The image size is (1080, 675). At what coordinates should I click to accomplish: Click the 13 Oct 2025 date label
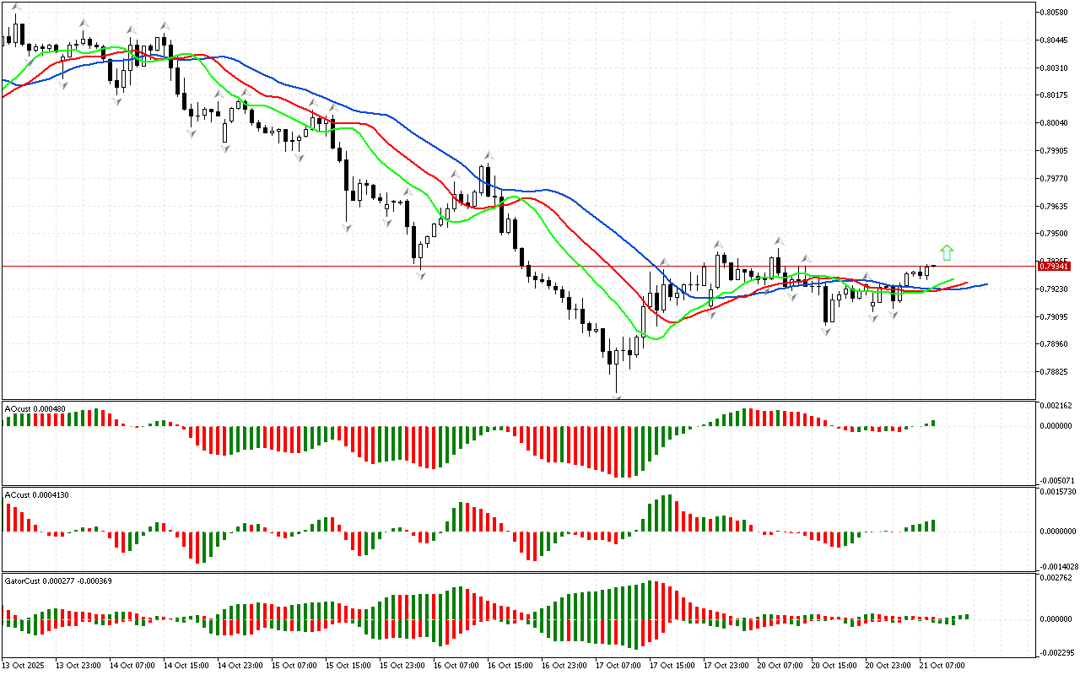25,665
